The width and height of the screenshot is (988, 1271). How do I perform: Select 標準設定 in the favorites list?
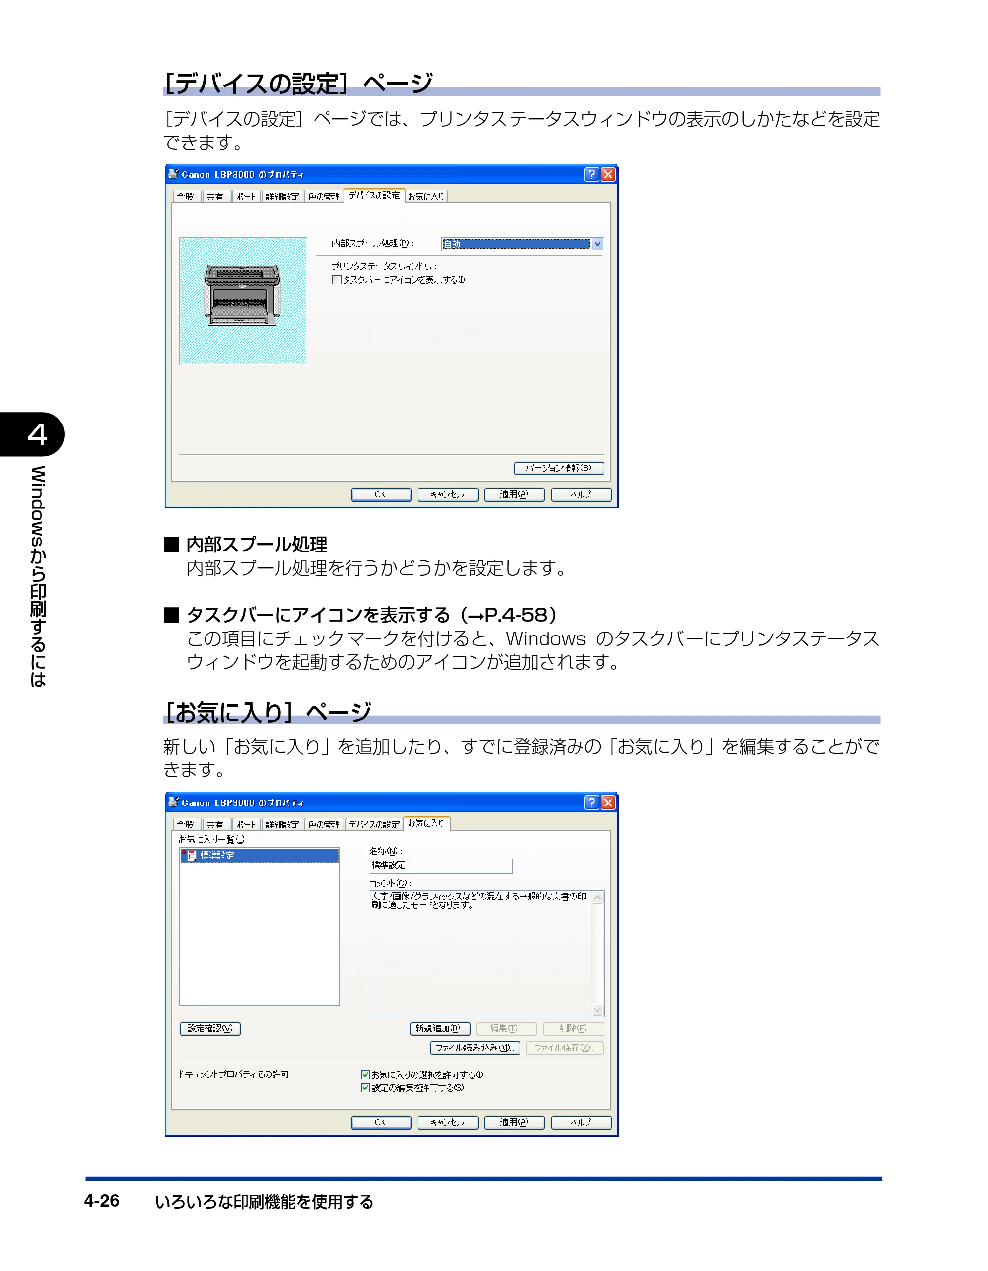pyautogui.click(x=259, y=855)
